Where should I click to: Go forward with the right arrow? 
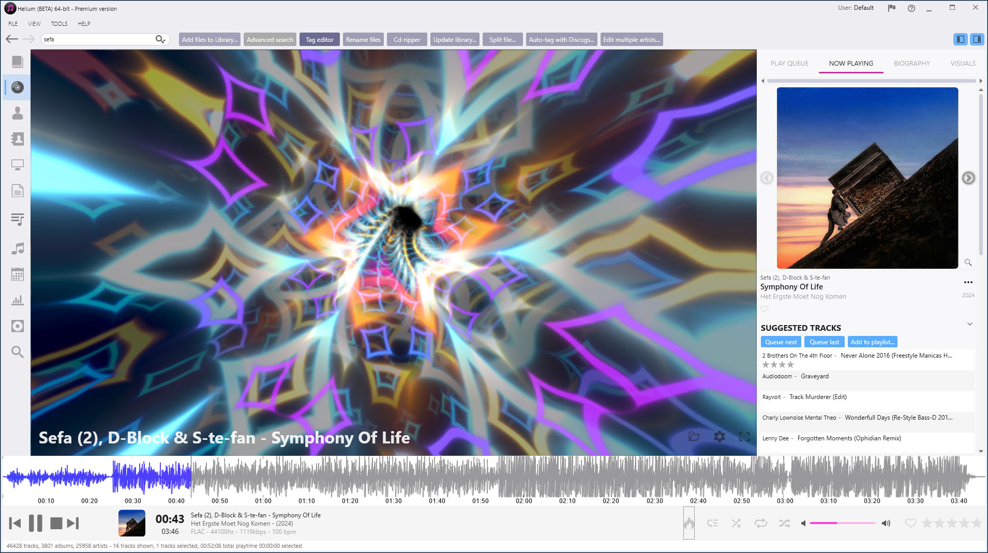(28, 39)
